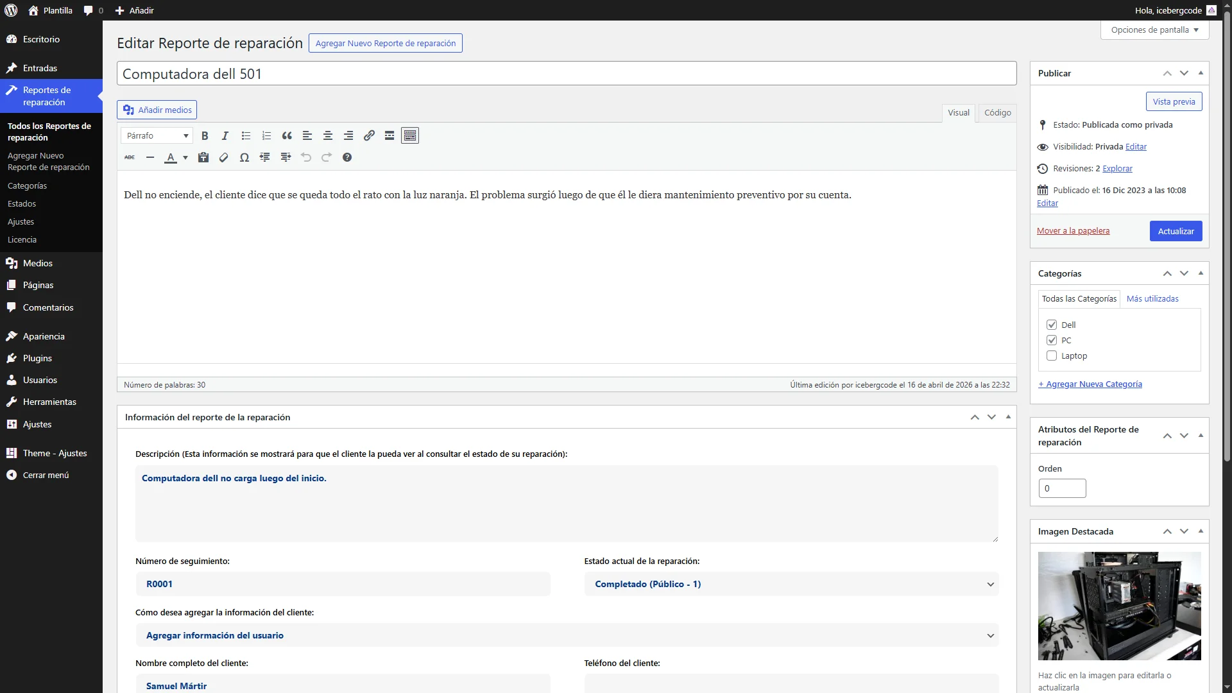Insert a blockquote with the toolbar icon
1232x693 pixels.
[x=287, y=135]
